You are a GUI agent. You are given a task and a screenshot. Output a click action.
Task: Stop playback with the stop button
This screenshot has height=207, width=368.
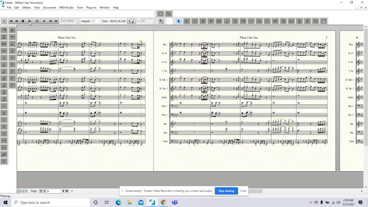(23, 21)
